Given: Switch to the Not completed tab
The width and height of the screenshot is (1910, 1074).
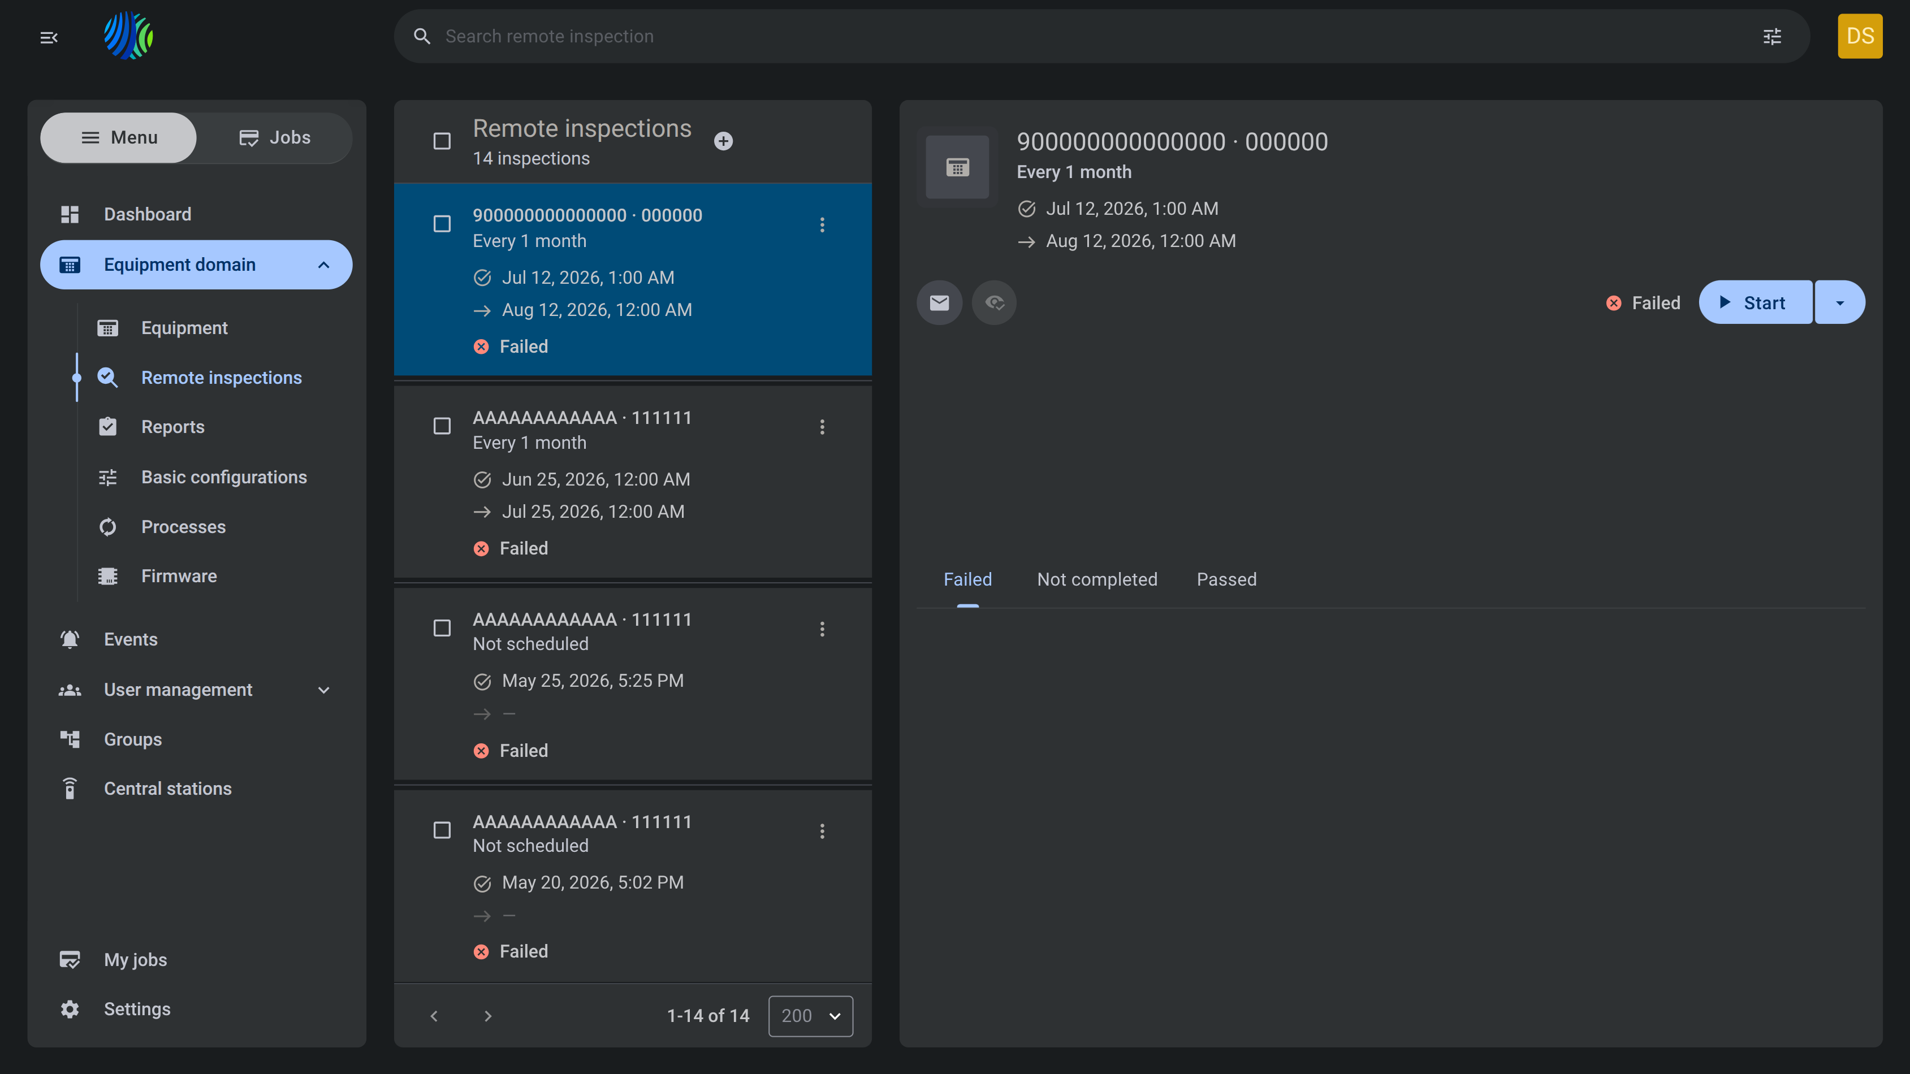Looking at the screenshot, I should pyautogui.click(x=1096, y=579).
